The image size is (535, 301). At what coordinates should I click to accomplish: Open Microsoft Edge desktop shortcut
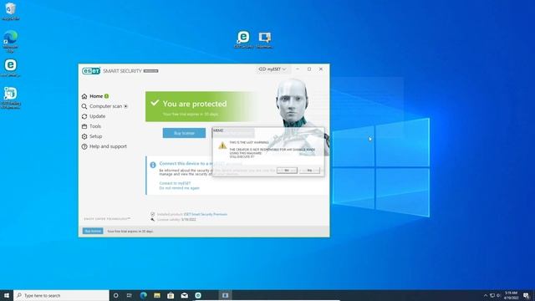point(11,41)
